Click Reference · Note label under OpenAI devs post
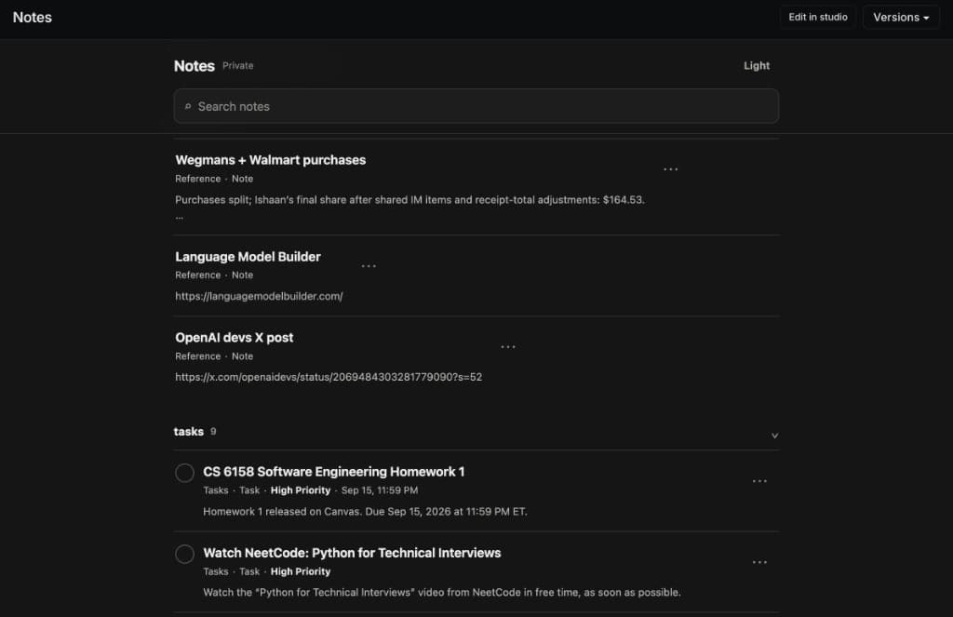The width and height of the screenshot is (953, 617). coord(214,356)
